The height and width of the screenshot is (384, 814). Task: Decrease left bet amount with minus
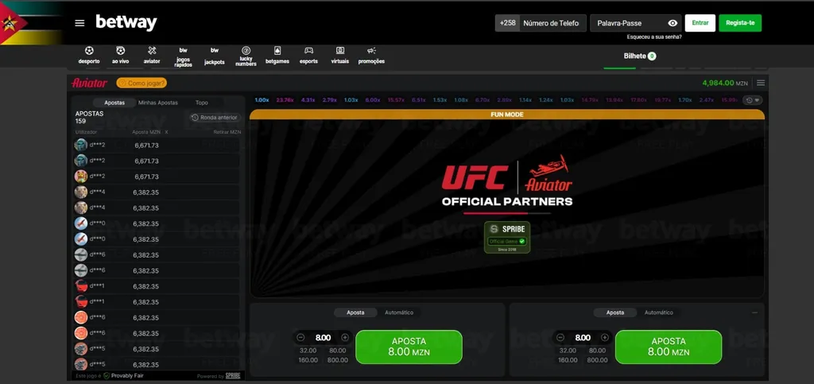click(300, 338)
